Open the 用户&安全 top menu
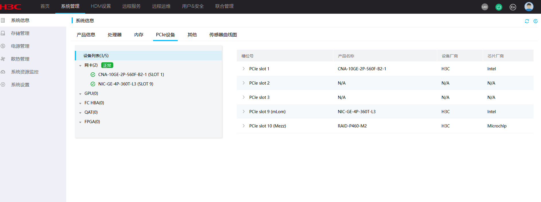Screen dimensions: 541x202 tap(193, 6)
